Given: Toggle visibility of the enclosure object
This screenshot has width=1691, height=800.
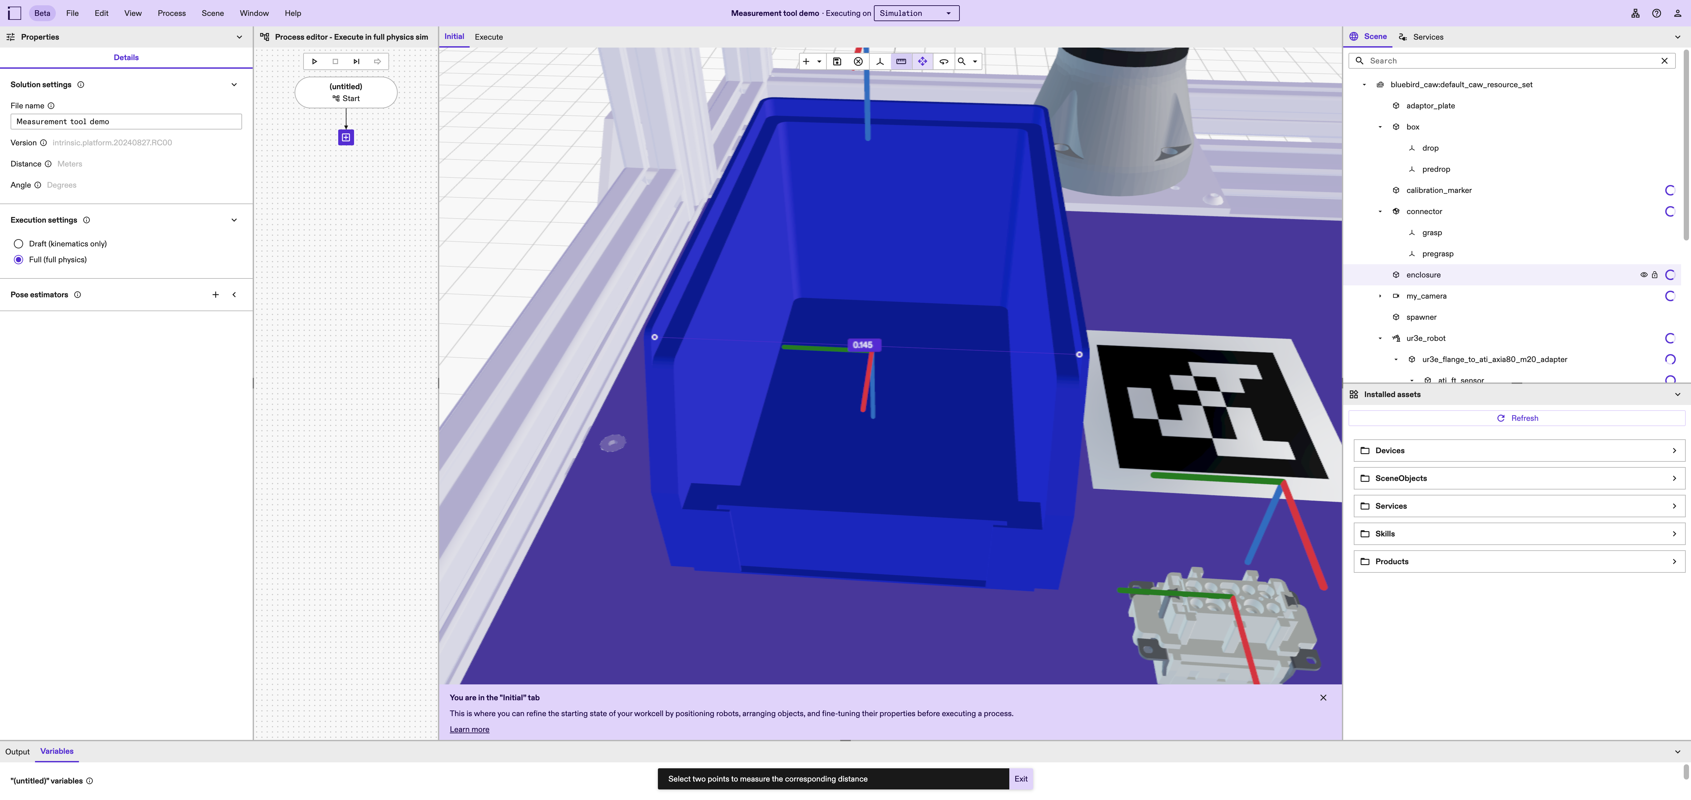Looking at the screenshot, I should pos(1644,275).
